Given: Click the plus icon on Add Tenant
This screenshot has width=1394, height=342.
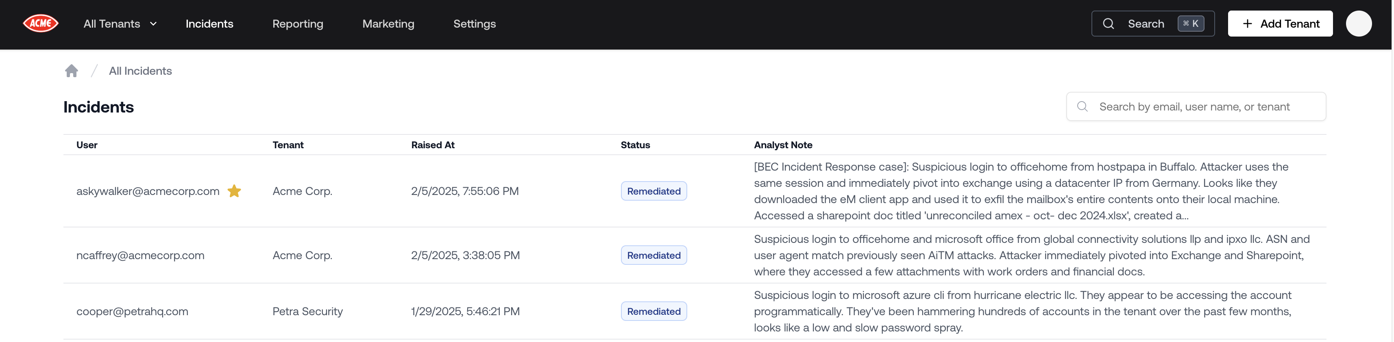Looking at the screenshot, I should point(1247,24).
